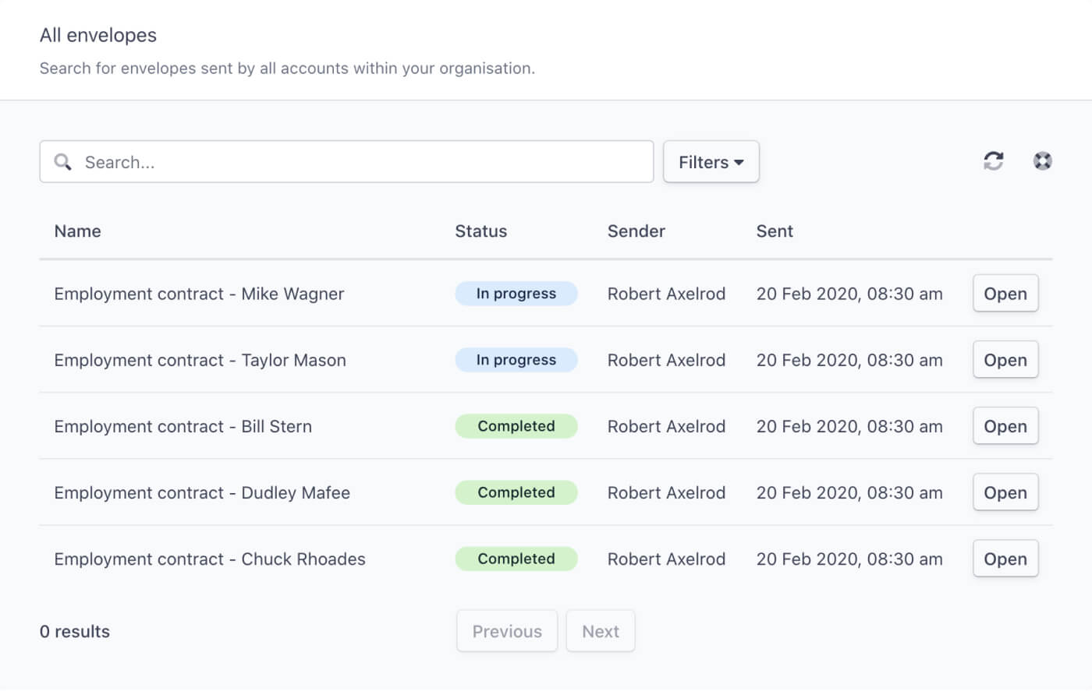Sort the list by Status column
The width and height of the screenshot is (1092, 691).
tap(481, 231)
